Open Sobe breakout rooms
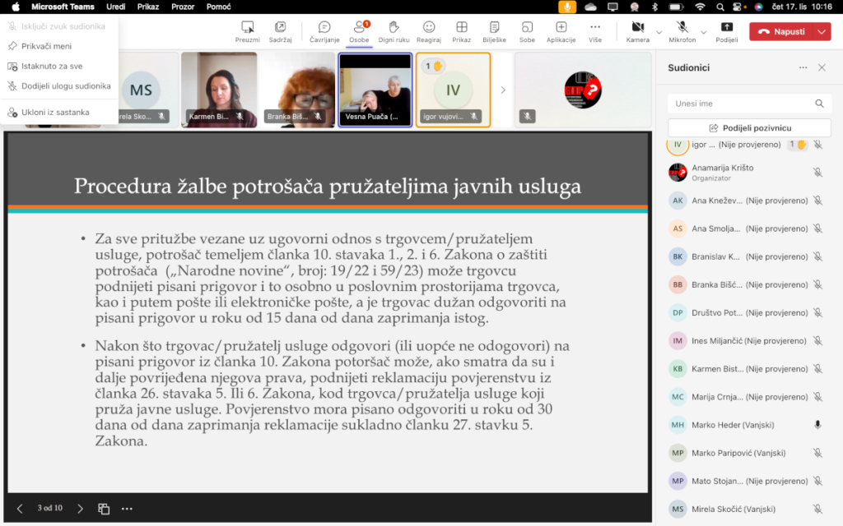Screen dimensions: 843x526 [527, 32]
